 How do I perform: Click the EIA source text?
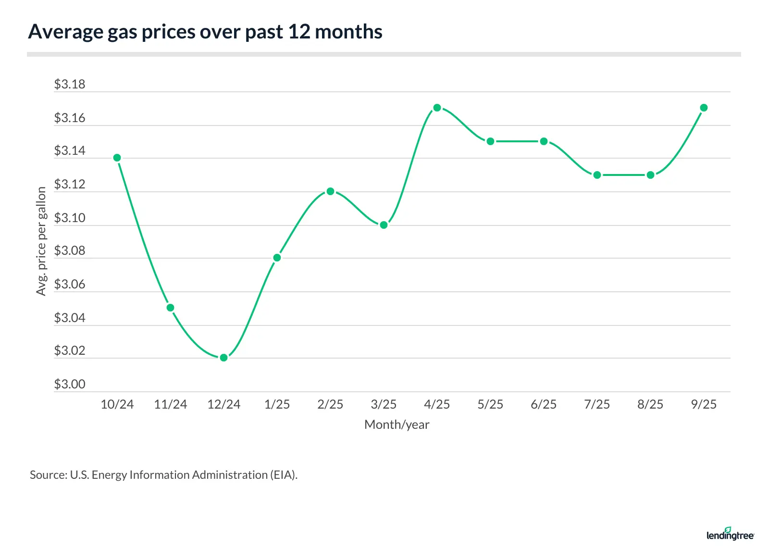pos(163,475)
